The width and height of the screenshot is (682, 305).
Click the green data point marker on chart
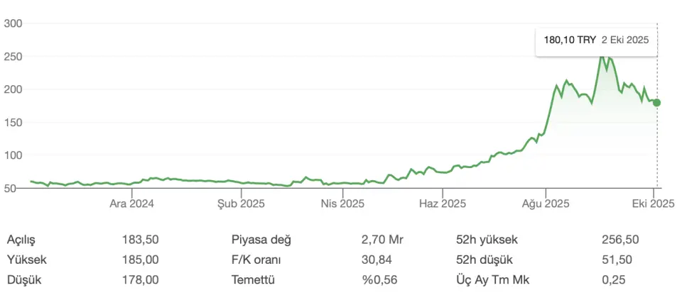pos(656,103)
